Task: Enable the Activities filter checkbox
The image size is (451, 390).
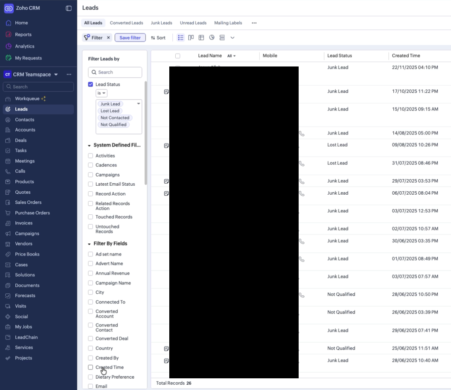Action: click(91, 156)
